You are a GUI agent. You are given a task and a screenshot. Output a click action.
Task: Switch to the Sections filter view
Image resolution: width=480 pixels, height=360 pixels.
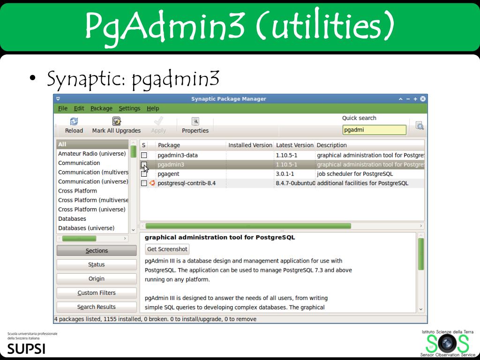(x=97, y=251)
